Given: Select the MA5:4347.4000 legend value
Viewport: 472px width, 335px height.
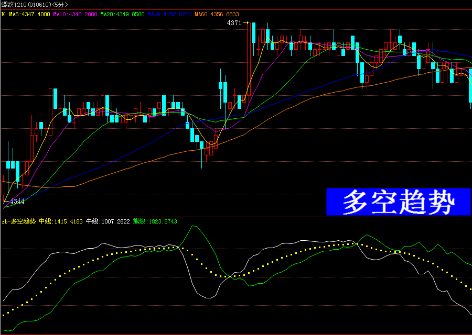Looking at the screenshot, I should point(29,14).
